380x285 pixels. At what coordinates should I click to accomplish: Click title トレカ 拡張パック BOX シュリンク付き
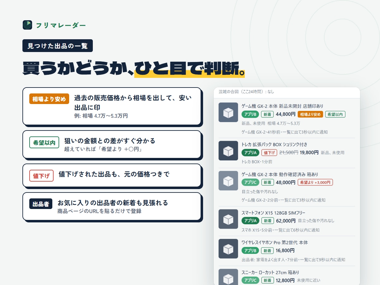[x=274, y=145]
